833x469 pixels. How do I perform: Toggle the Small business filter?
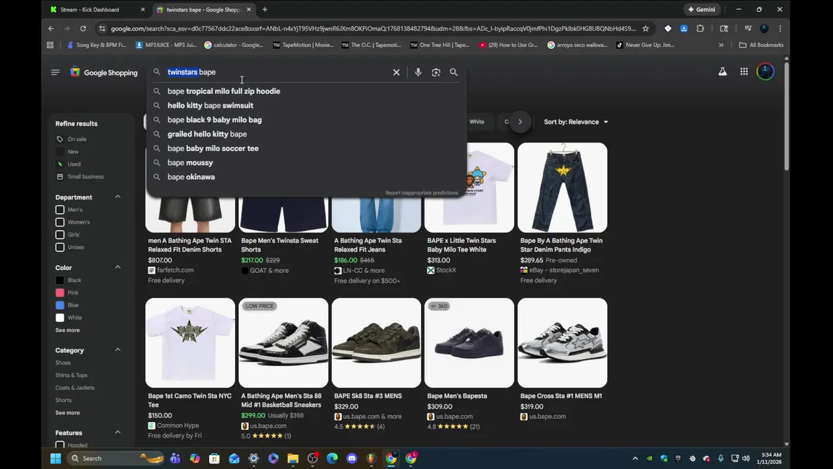pos(79,177)
